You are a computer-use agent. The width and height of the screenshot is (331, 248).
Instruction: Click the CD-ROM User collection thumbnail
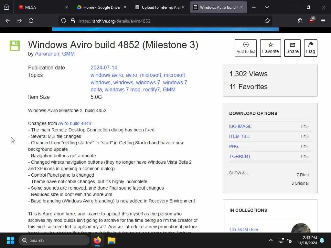pos(301,228)
